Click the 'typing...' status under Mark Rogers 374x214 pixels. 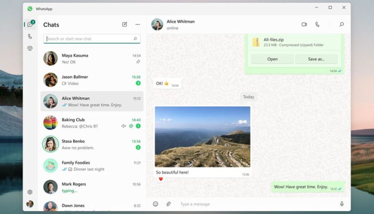[69, 191]
